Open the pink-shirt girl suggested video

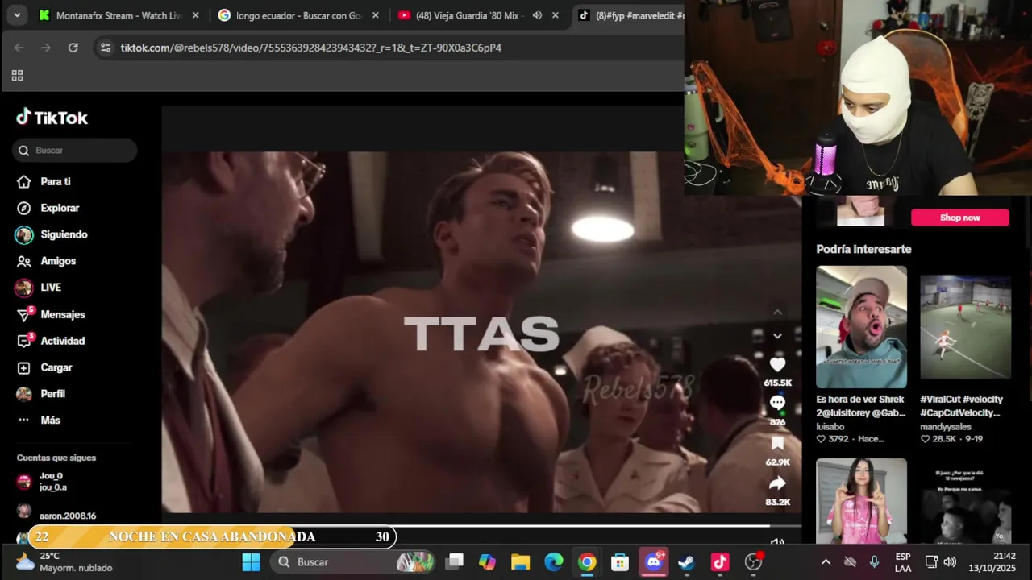tap(861, 500)
